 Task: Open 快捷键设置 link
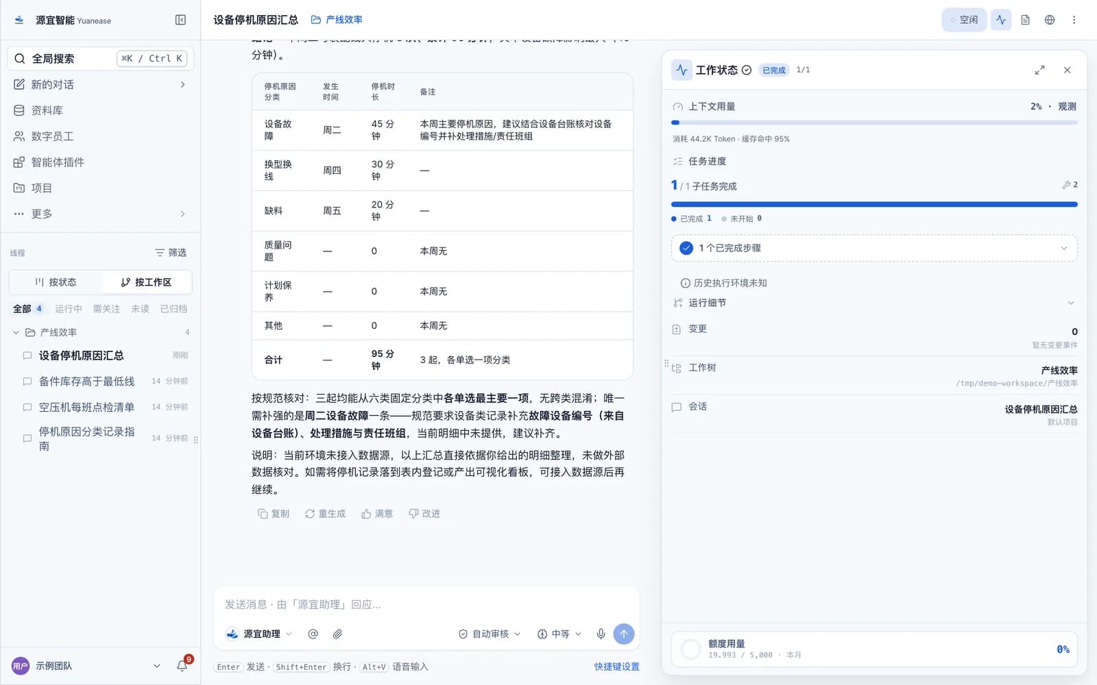pyautogui.click(x=616, y=667)
